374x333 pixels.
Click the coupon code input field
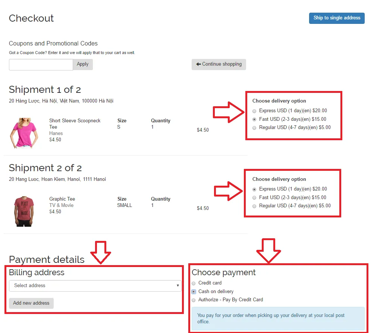coord(41,65)
